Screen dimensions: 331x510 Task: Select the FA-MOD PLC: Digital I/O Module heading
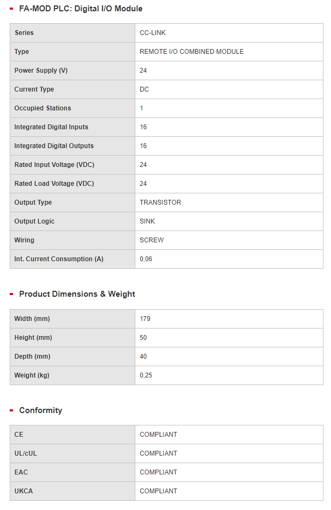pos(81,9)
